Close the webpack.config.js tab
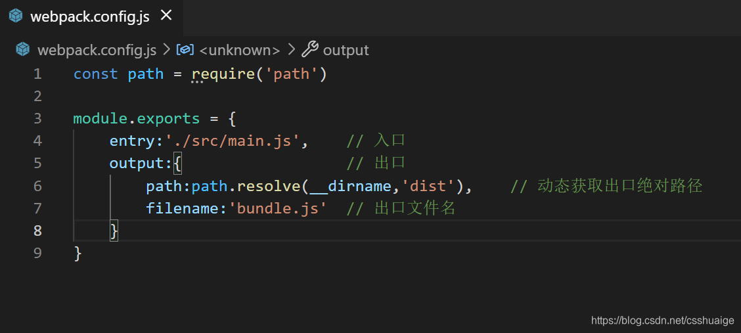Viewport: 741px width, 333px height. (x=166, y=16)
